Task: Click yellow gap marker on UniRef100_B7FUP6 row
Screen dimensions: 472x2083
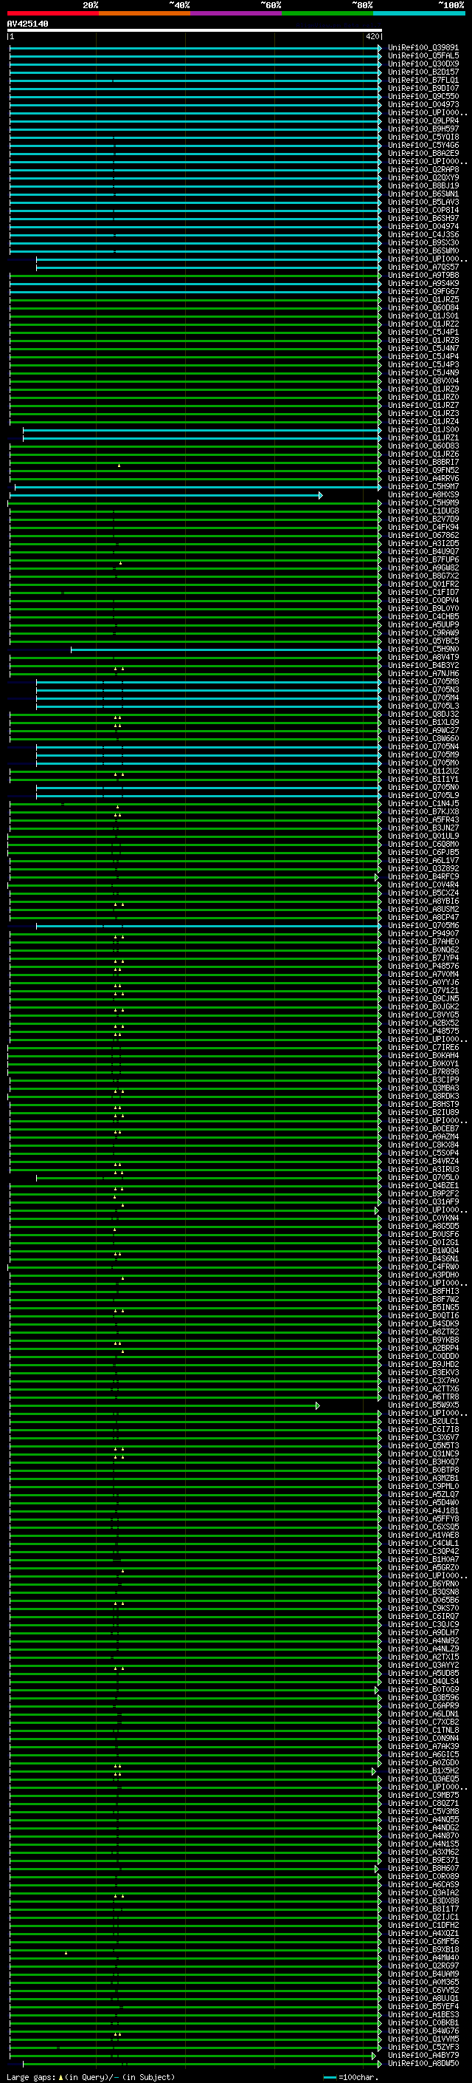Action: [x=121, y=563]
